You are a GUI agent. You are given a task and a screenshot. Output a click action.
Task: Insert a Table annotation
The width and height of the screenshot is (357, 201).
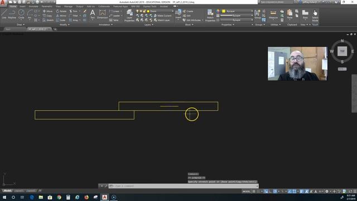[114, 20]
